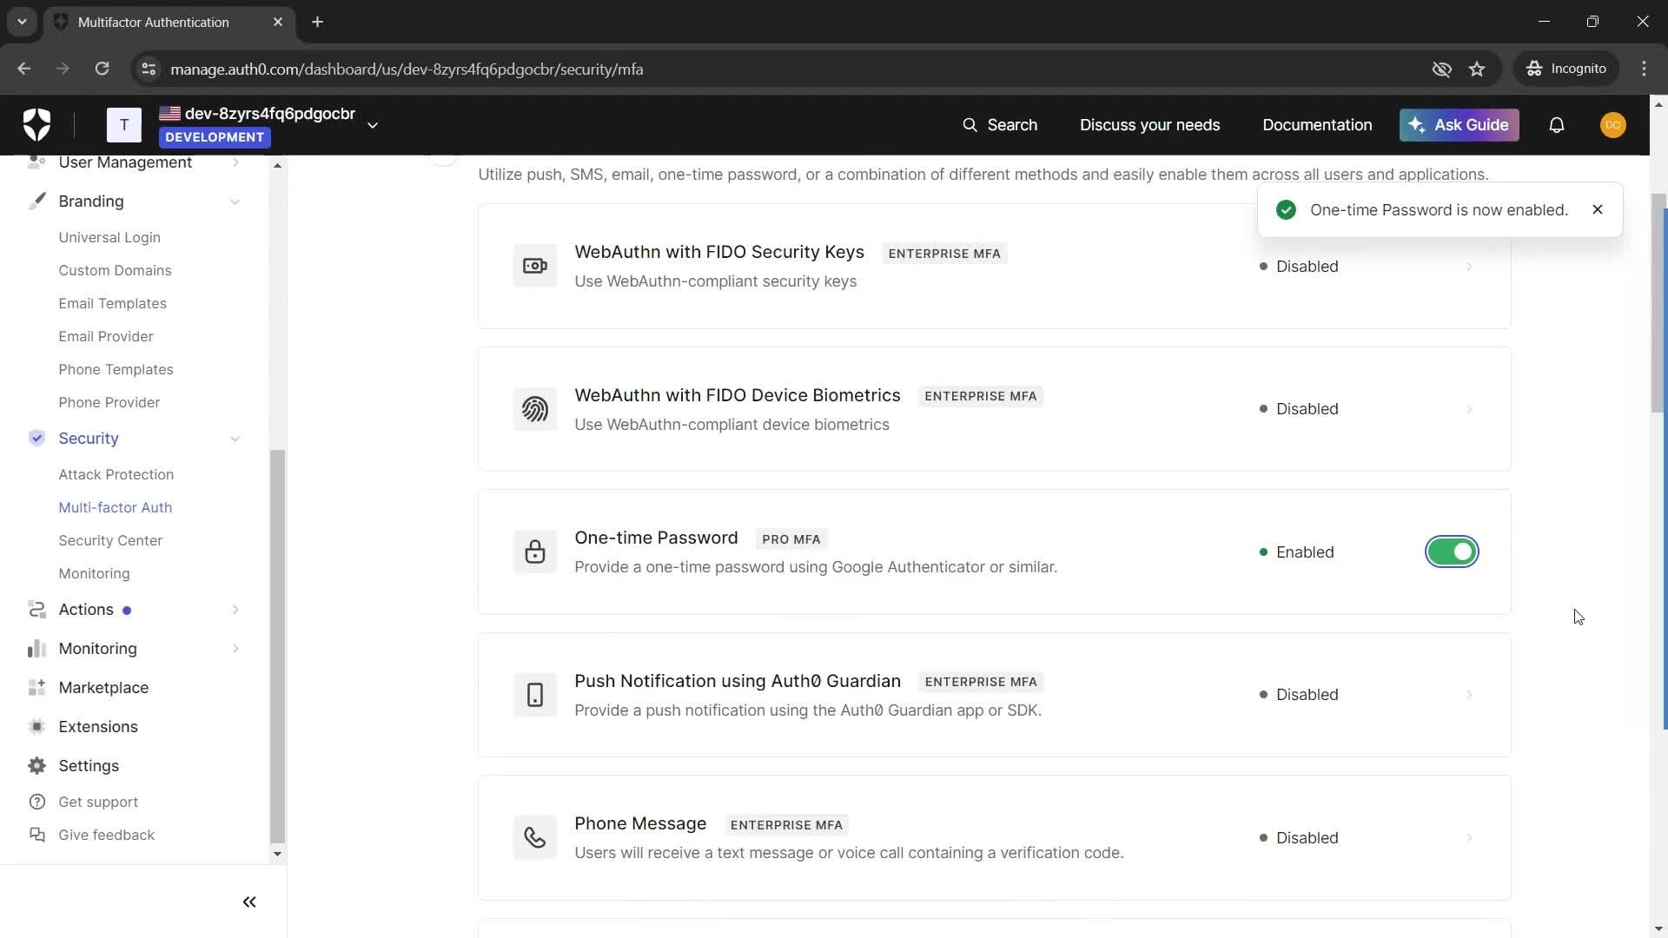Viewport: 1668px width, 938px height.
Task: Click the Monitoring bar chart icon
Action: [x=36, y=649]
